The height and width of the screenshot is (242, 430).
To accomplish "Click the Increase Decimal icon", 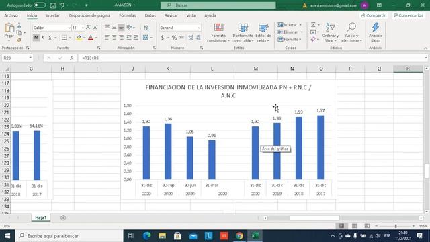I will pos(191,38).
